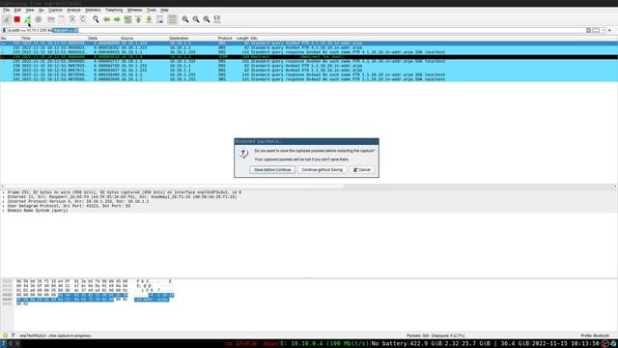
Task: Click the Profile label in status bar
Action: pyautogui.click(x=595, y=335)
